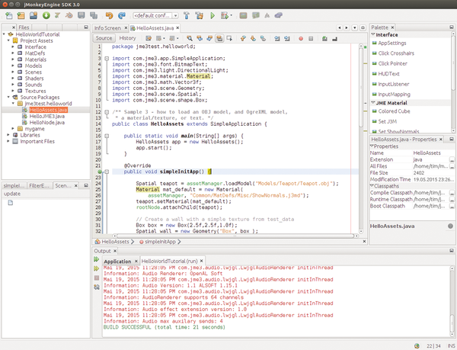Toggle Highlight Search in editor toolbar

[x=219, y=38]
